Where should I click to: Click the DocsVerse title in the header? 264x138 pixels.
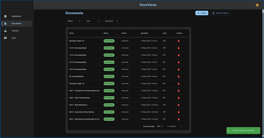[148, 5]
